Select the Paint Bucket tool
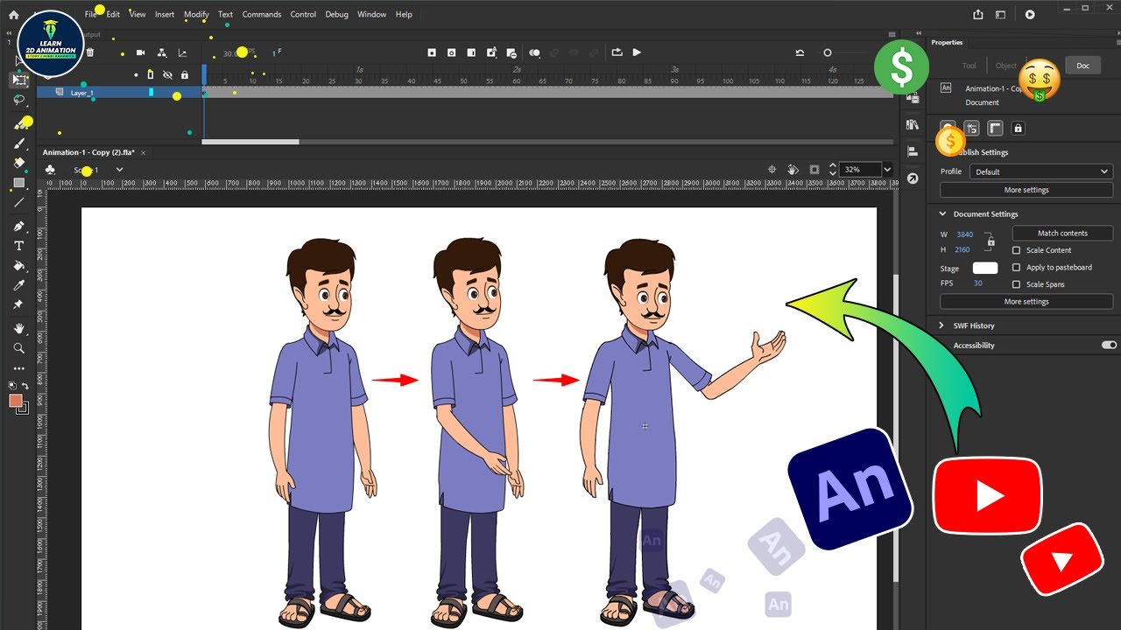The width and height of the screenshot is (1121, 630). click(19, 265)
